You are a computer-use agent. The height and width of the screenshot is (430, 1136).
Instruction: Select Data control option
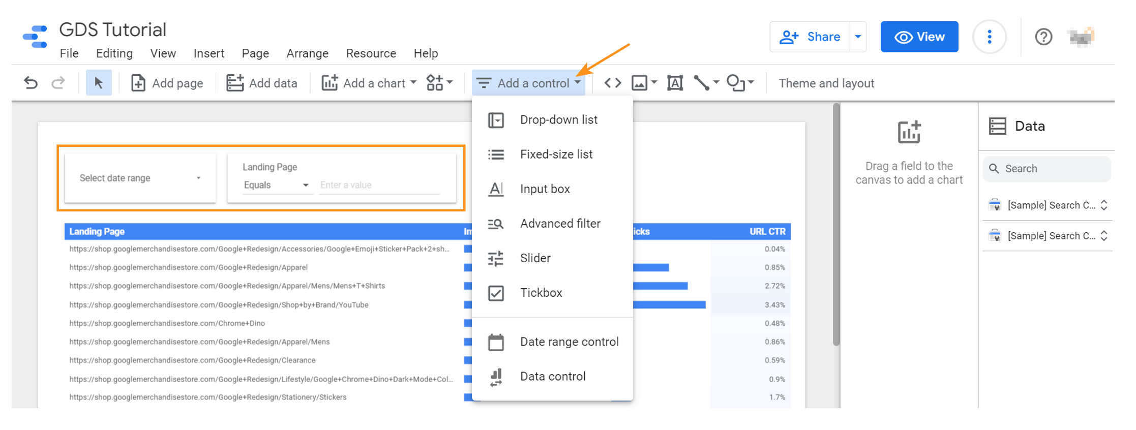point(552,377)
